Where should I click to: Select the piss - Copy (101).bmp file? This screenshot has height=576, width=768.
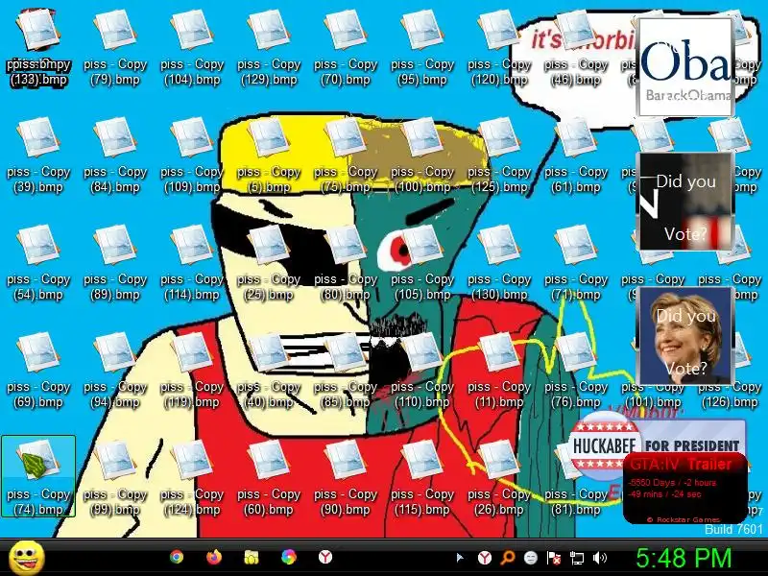coord(653,396)
